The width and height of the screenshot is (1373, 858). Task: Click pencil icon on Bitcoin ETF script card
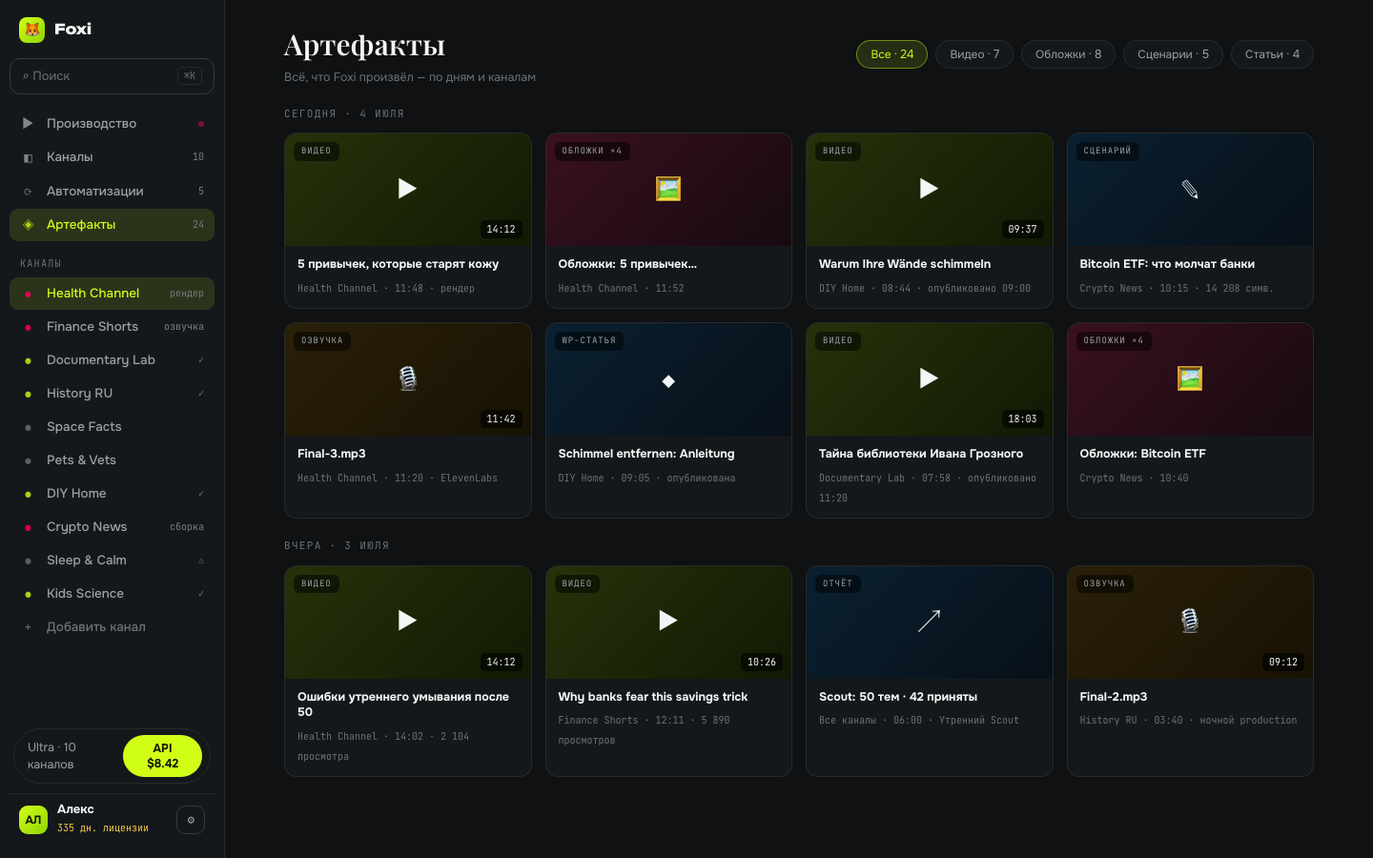[x=1190, y=189]
